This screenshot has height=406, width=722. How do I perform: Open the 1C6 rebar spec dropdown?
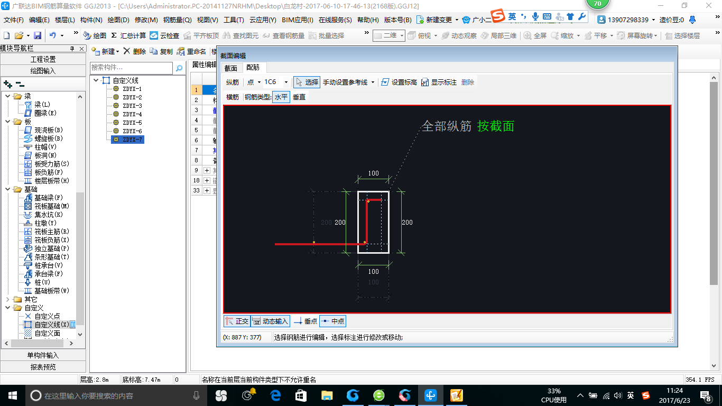286,82
